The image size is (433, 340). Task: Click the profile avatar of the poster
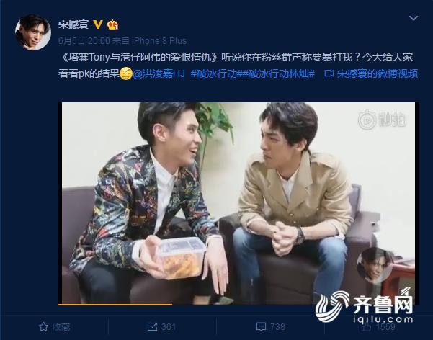[33, 32]
